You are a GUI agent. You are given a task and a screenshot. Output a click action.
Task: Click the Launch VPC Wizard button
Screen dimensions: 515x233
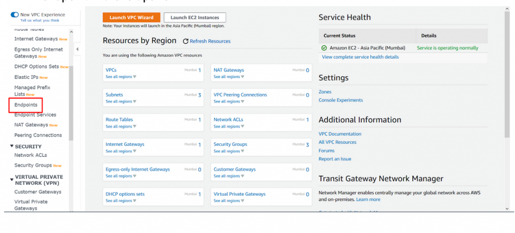131,18
